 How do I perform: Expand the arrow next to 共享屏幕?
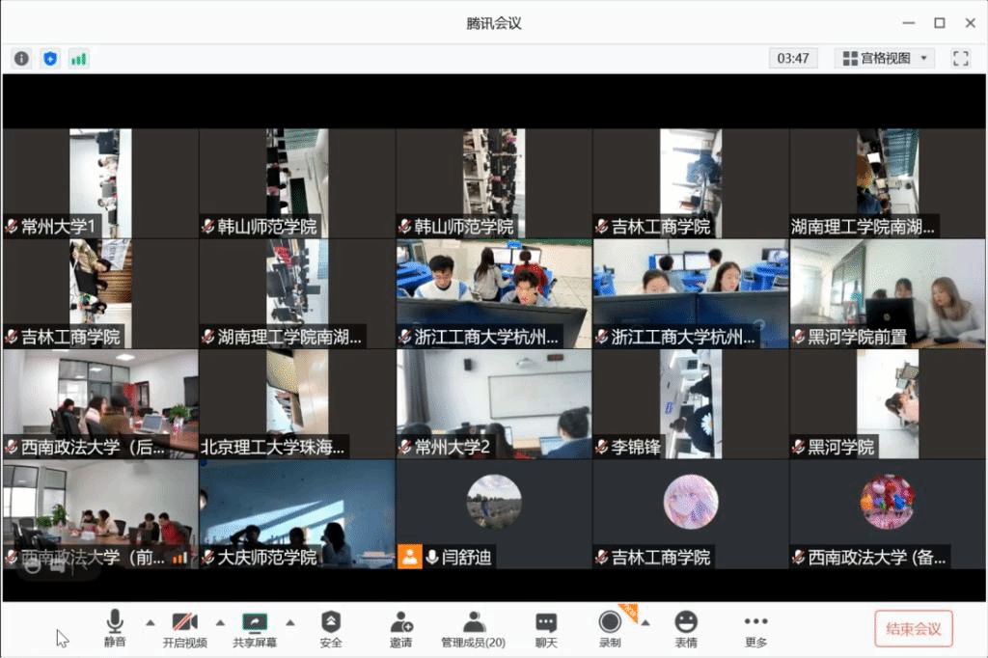click(290, 622)
